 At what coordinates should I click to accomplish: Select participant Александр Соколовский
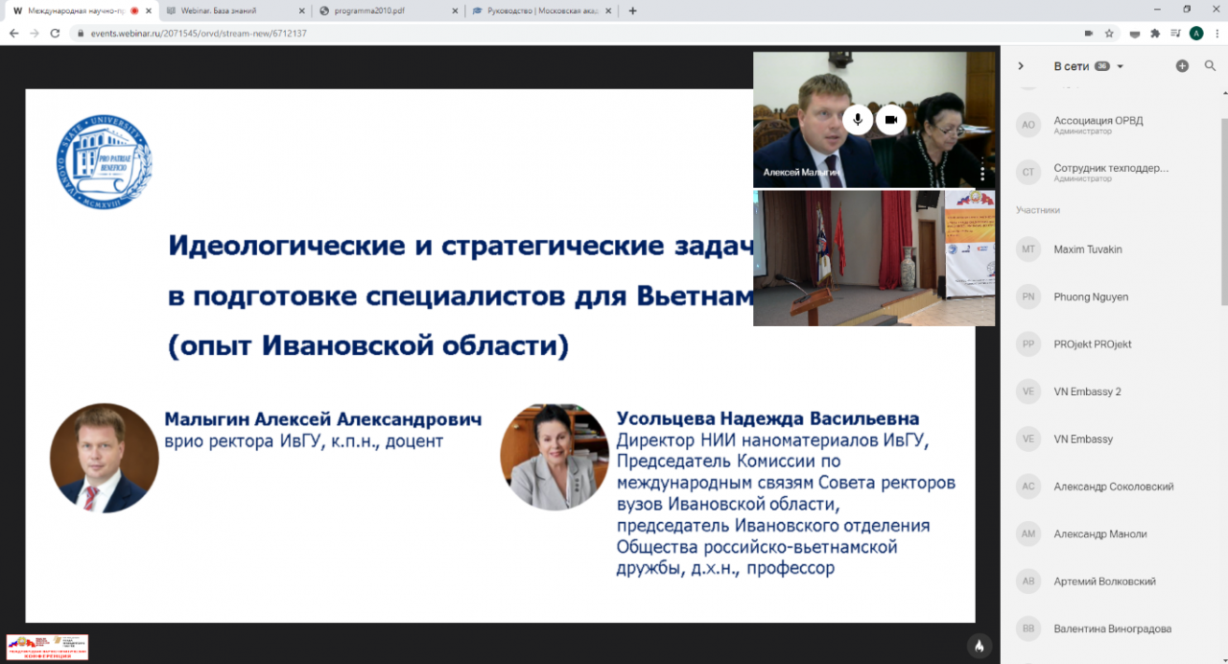pyautogui.click(x=1113, y=486)
